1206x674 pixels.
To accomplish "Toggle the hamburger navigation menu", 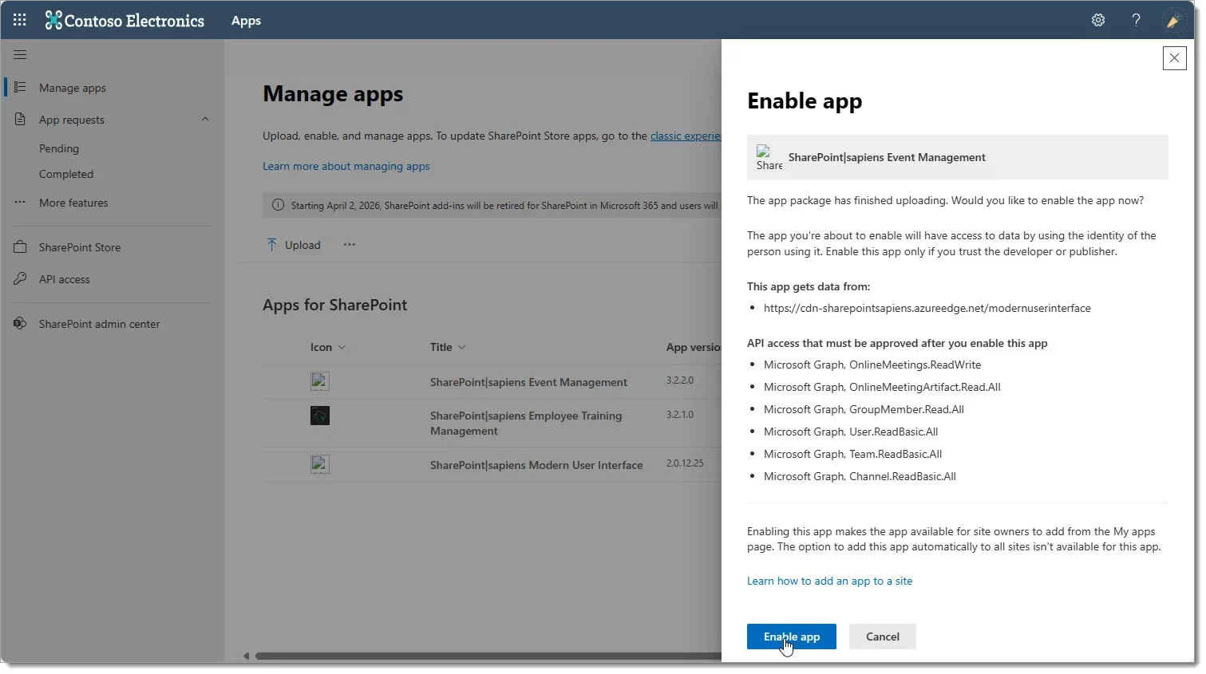I will pyautogui.click(x=20, y=54).
